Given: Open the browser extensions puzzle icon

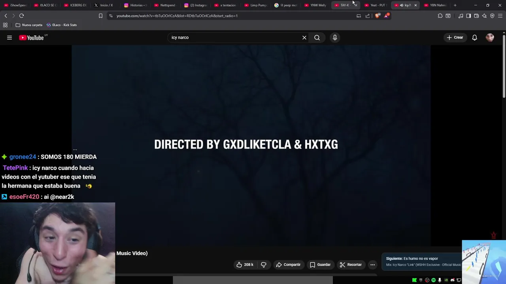Looking at the screenshot, I should 440,16.
